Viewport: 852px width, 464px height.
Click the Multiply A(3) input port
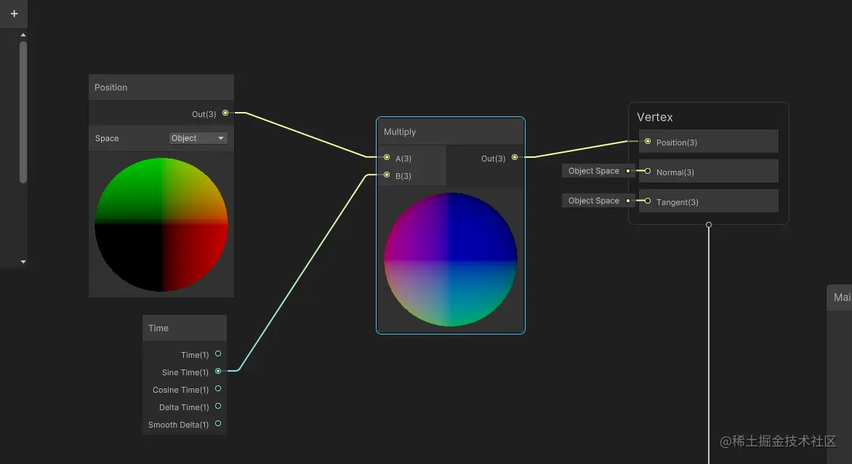(387, 158)
